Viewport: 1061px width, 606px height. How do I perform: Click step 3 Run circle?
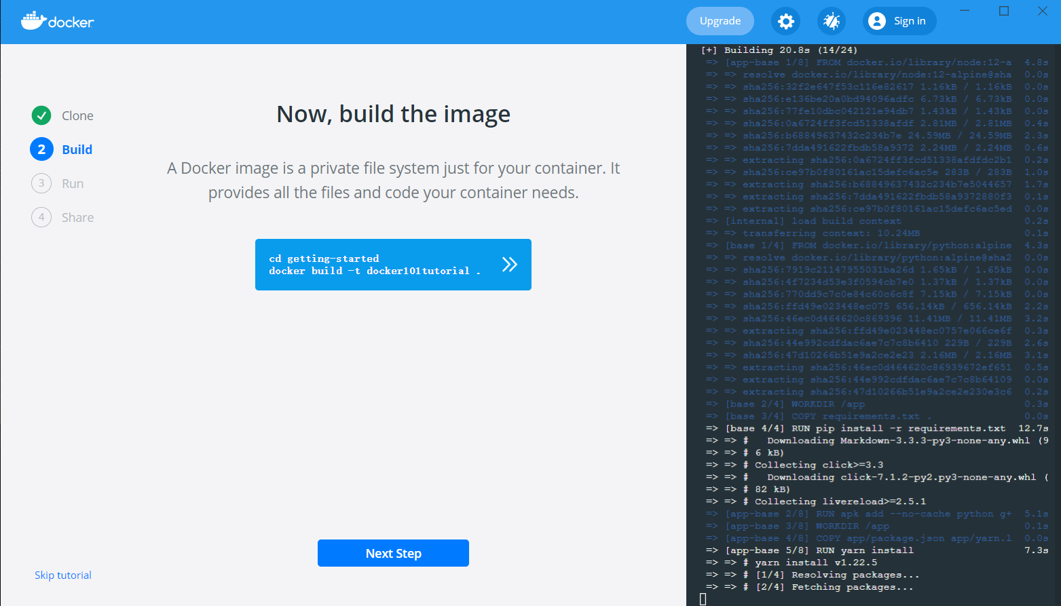pos(41,183)
